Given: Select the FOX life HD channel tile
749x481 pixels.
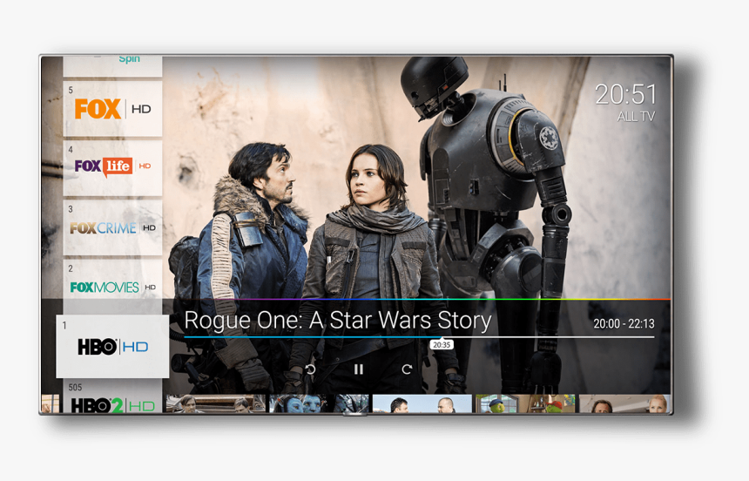Looking at the screenshot, I should click(x=112, y=168).
